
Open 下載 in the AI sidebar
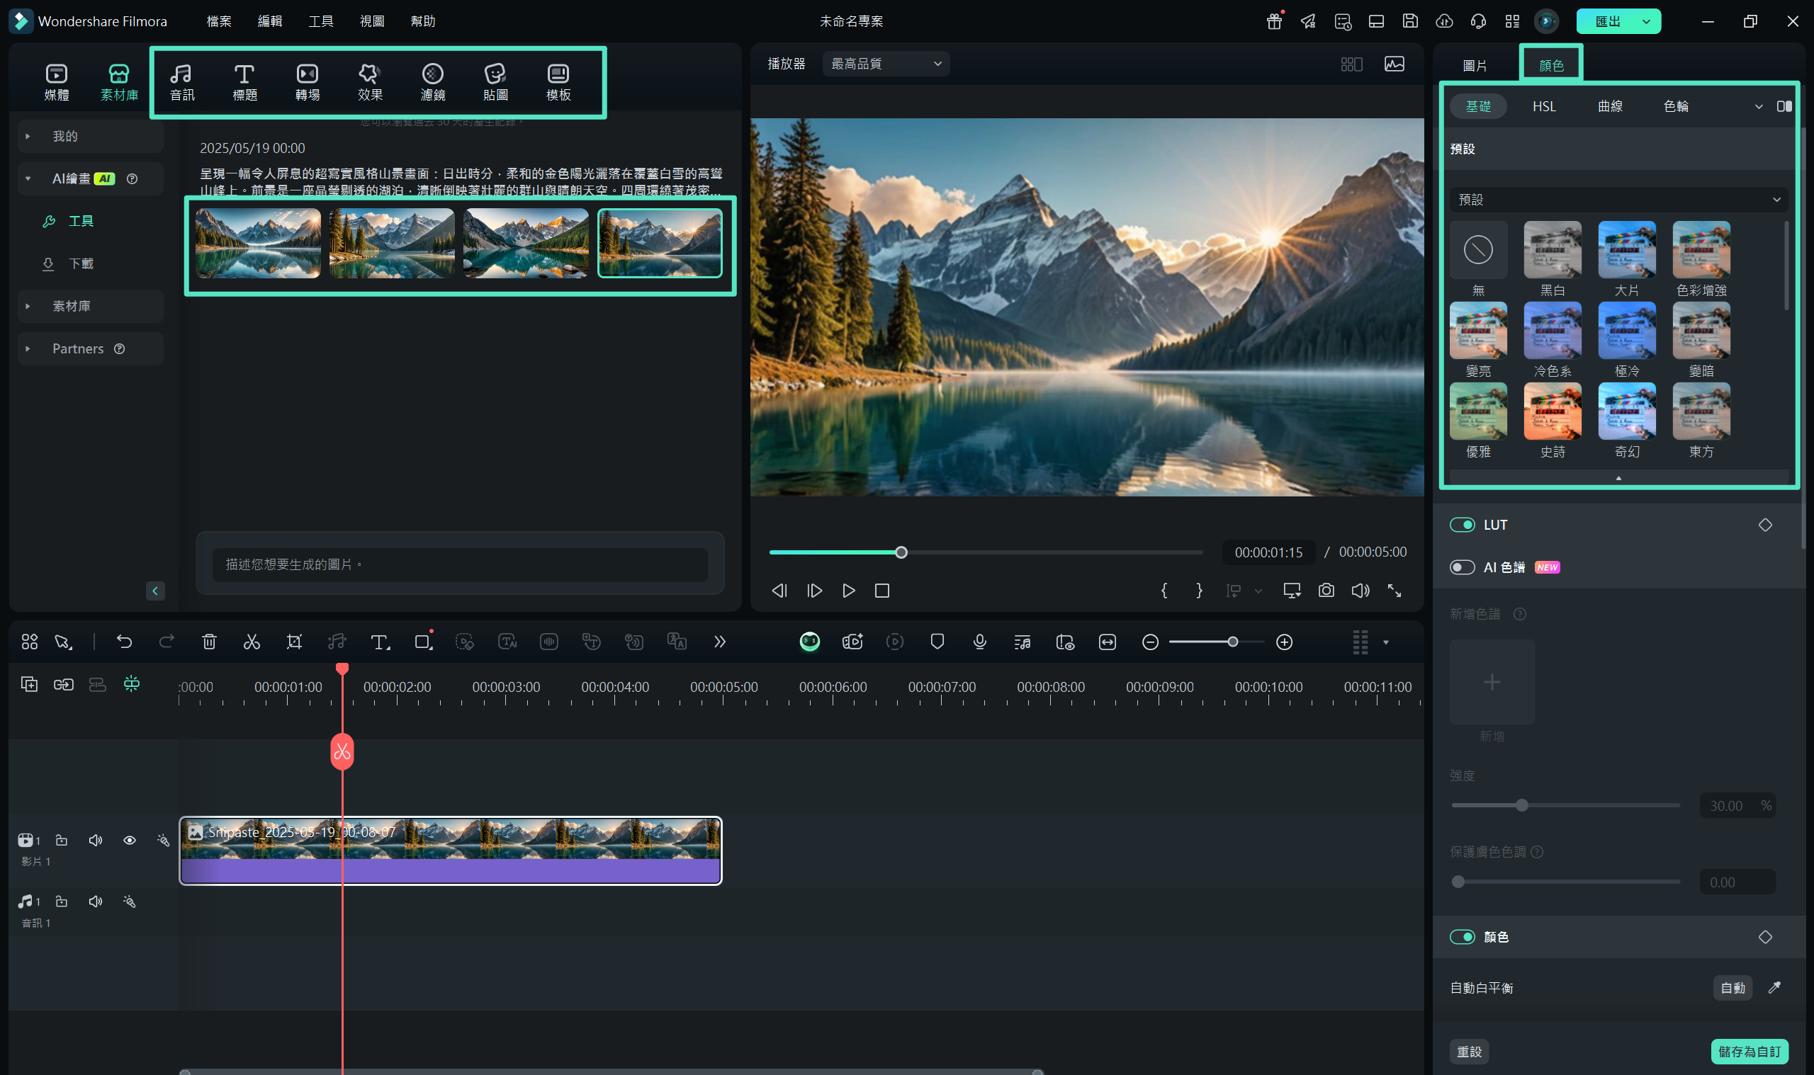(x=81, y=263)
